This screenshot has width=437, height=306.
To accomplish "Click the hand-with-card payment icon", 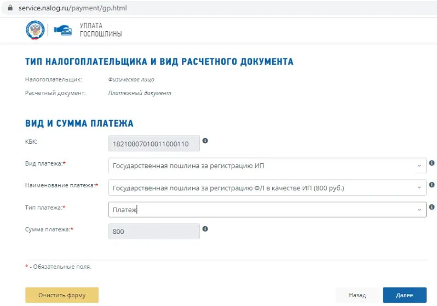I will [x=63, y=30].
